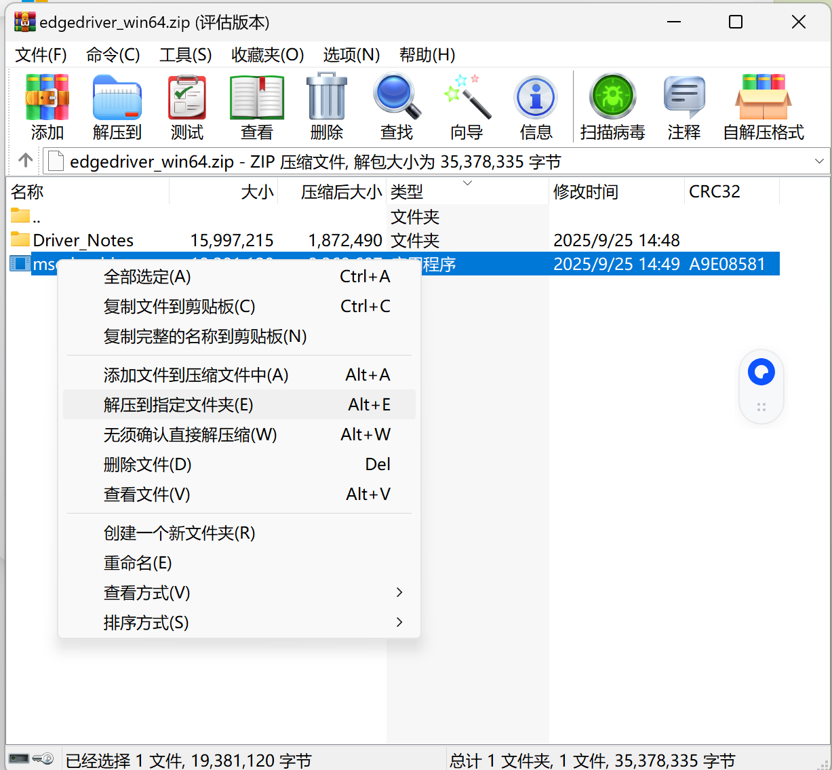832x770 pixels.
Task: Choose View File (查看文件) menu entry
Action: click(239, 495)
